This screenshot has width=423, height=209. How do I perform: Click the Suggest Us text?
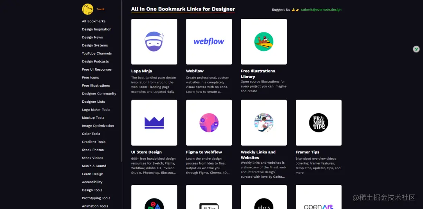281,10
